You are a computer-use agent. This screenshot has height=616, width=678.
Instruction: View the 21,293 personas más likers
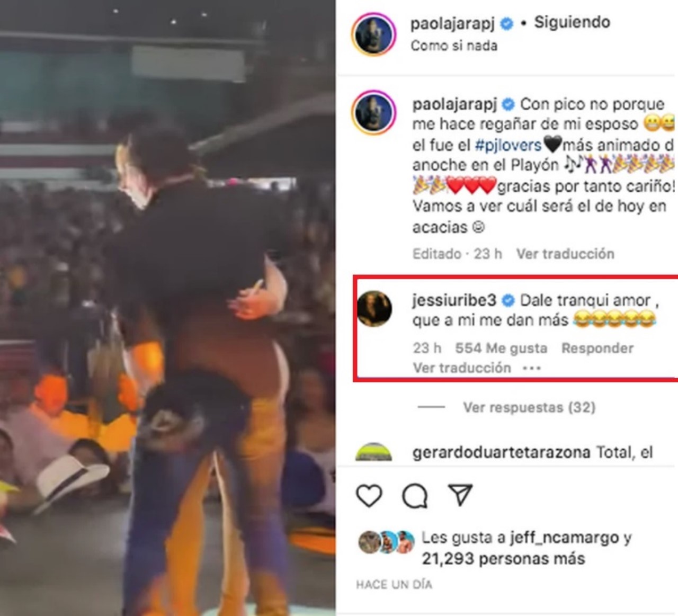pos(503,559)
